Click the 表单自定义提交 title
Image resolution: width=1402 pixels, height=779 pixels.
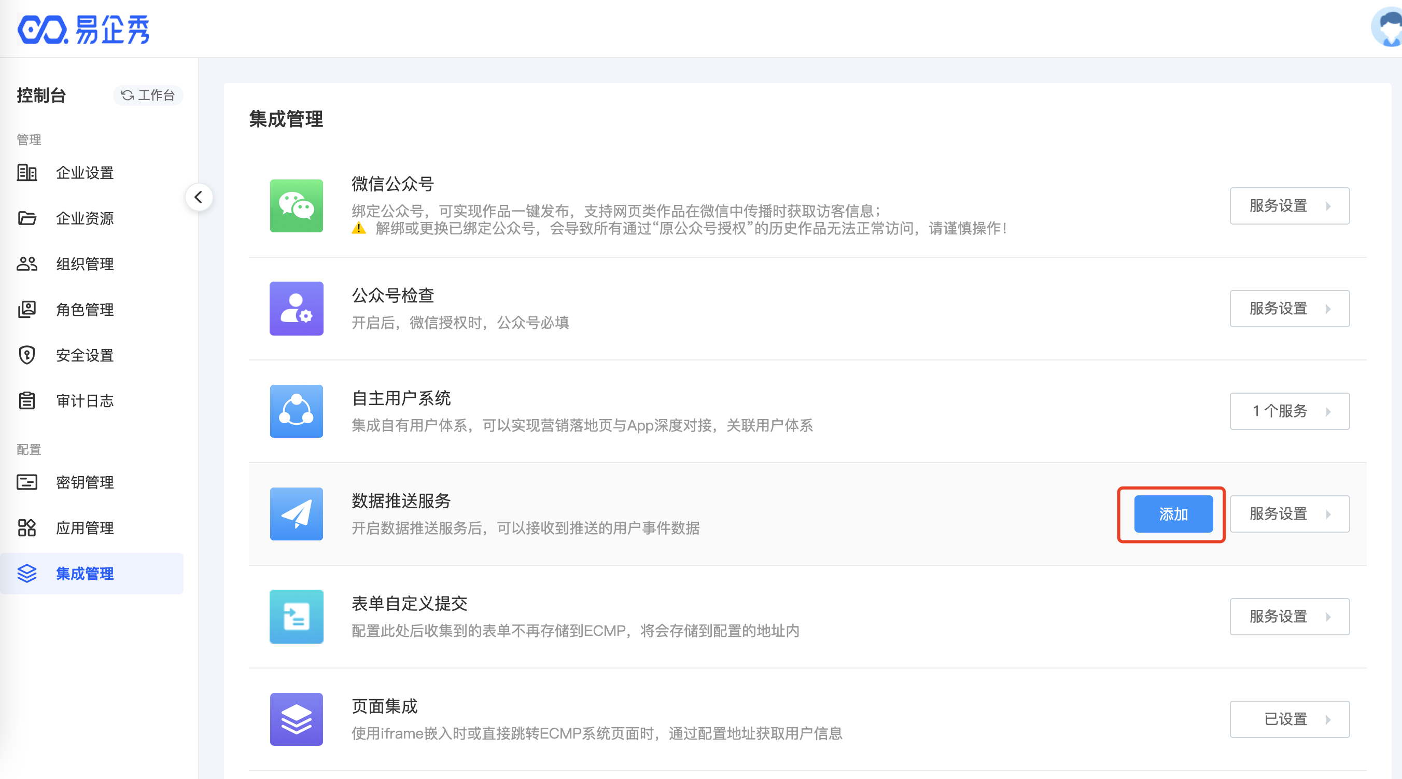tap(409, 603)
